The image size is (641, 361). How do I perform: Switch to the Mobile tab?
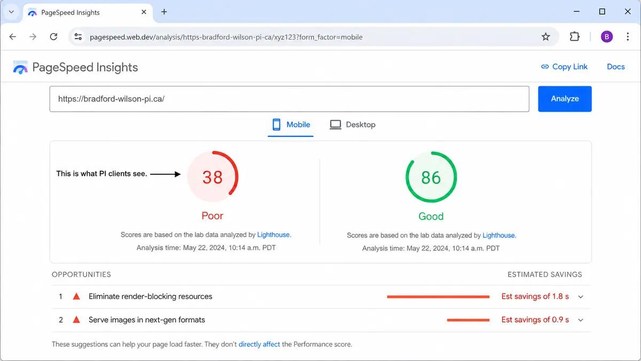[x=291, y=125]
